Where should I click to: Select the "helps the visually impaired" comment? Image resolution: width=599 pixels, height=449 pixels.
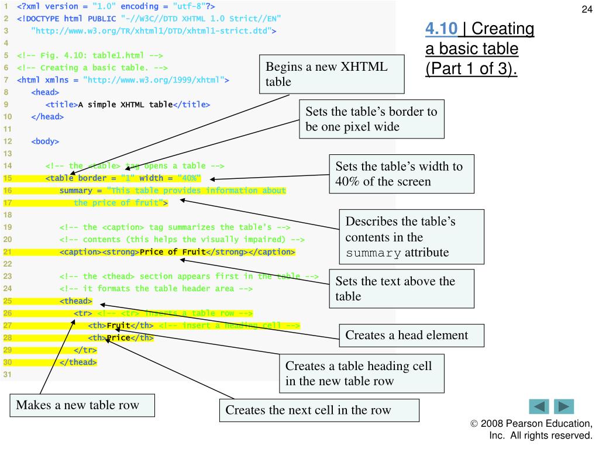point(182,239)
